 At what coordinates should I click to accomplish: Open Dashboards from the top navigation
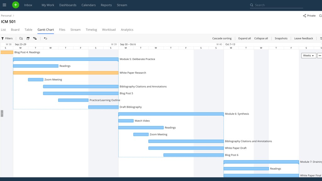[x=68, y=5]
